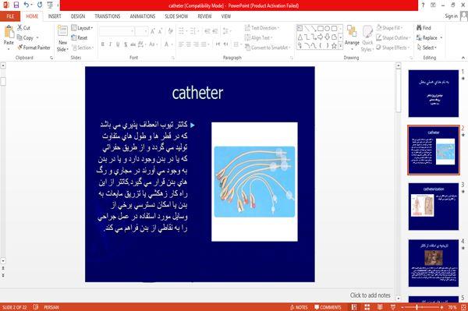Screen dimensions: 468x311
Task: Open the font size combo box
Action: [x=141, y=31]
